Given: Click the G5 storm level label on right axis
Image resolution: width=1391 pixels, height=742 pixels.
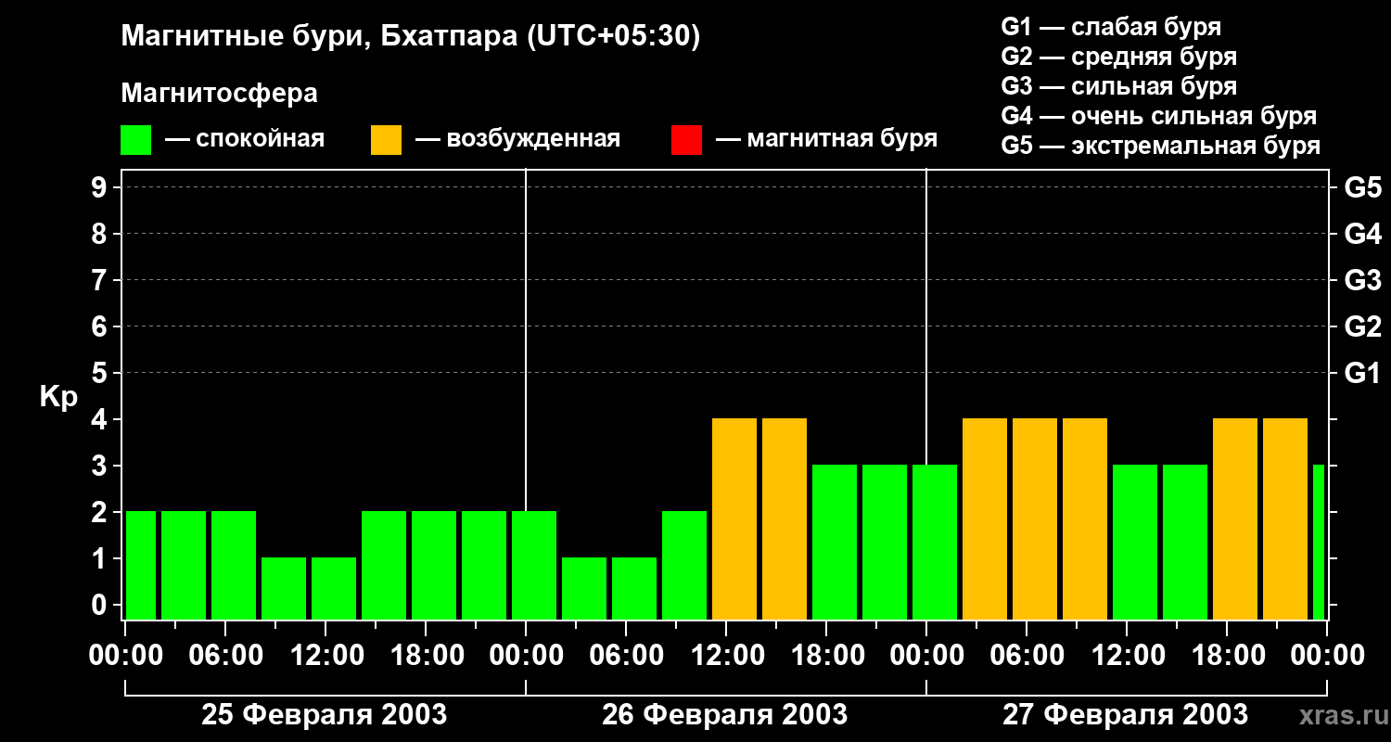Looking at the screenshot, I should 1362,187.
